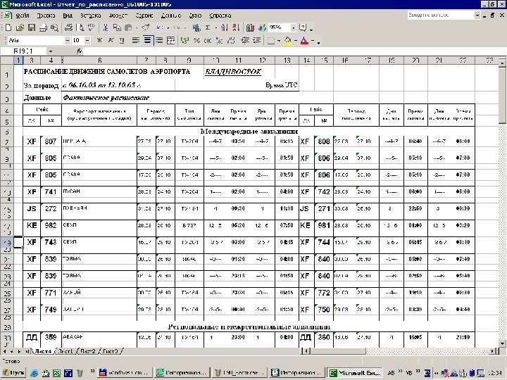This screenshot has height=380, width=507.
Task: Apply AutoSum sigma function
Action: 208,28
